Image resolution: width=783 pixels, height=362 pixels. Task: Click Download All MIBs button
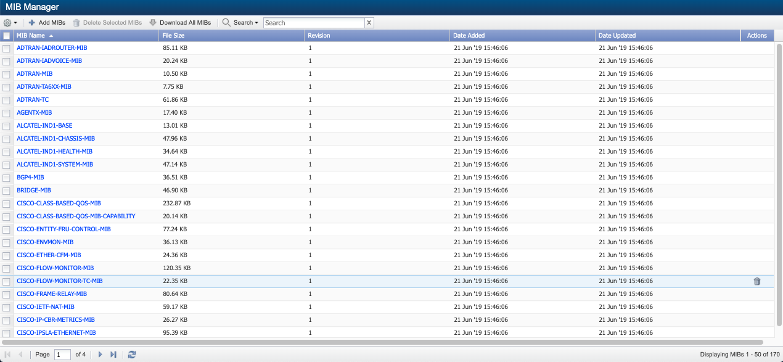[x=180, y=22]
